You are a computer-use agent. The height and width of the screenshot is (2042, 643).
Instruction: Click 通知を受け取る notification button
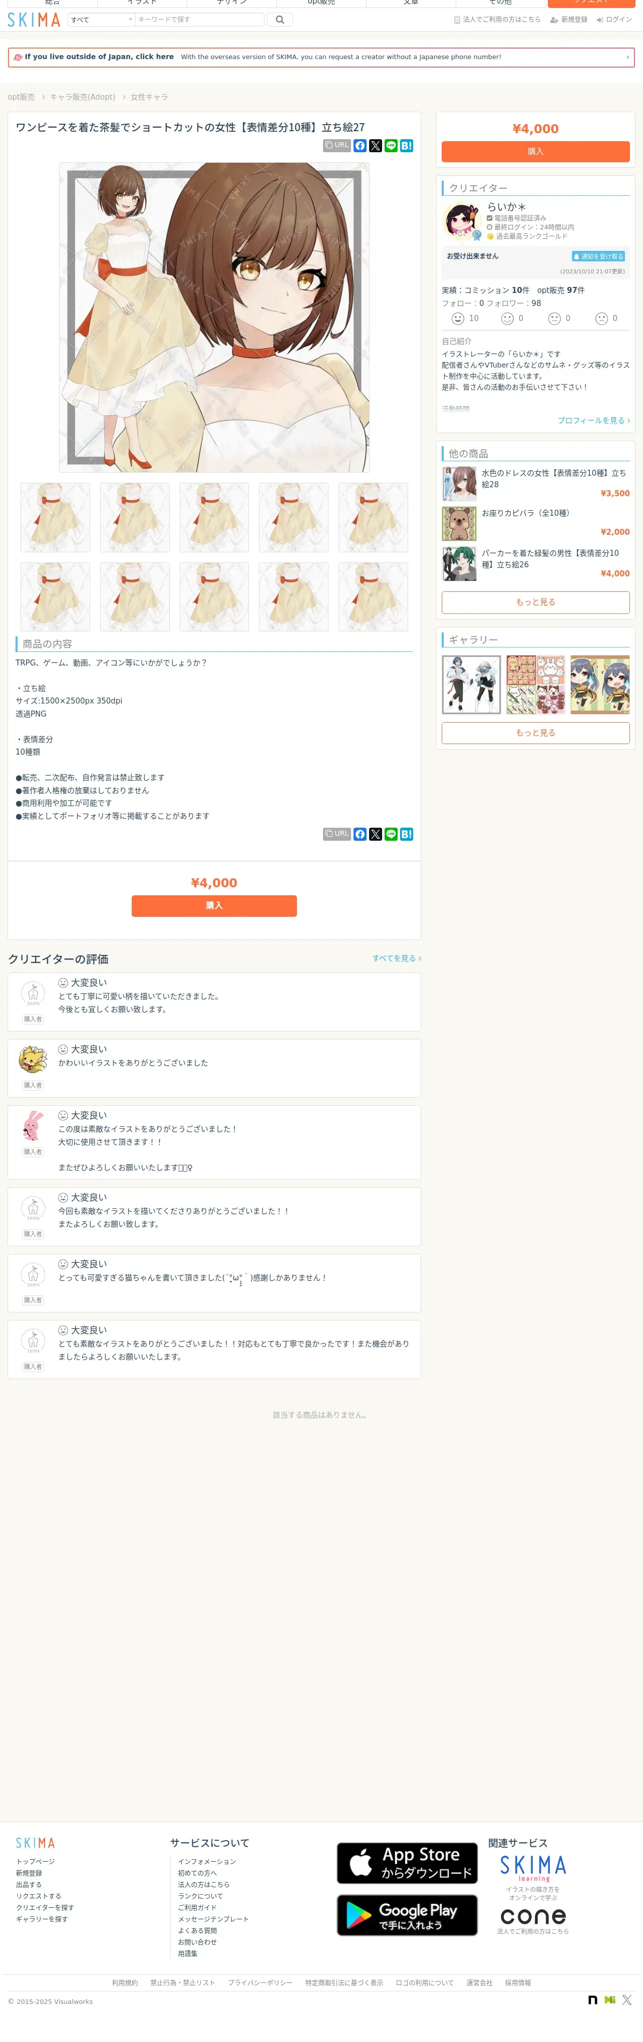click(x=598, y=256)
